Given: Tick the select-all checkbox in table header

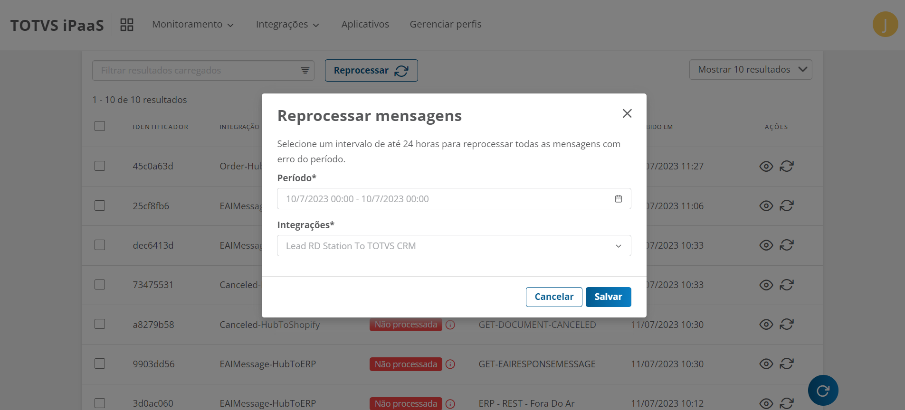Looking at the screenshot, I should 100,126.
